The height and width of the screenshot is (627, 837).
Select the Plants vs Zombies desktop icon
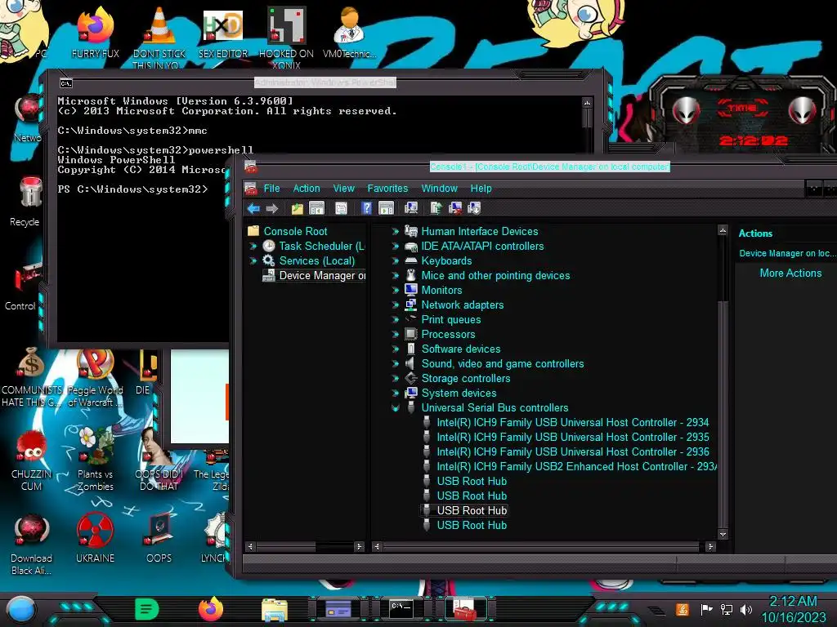coord(95,460)
